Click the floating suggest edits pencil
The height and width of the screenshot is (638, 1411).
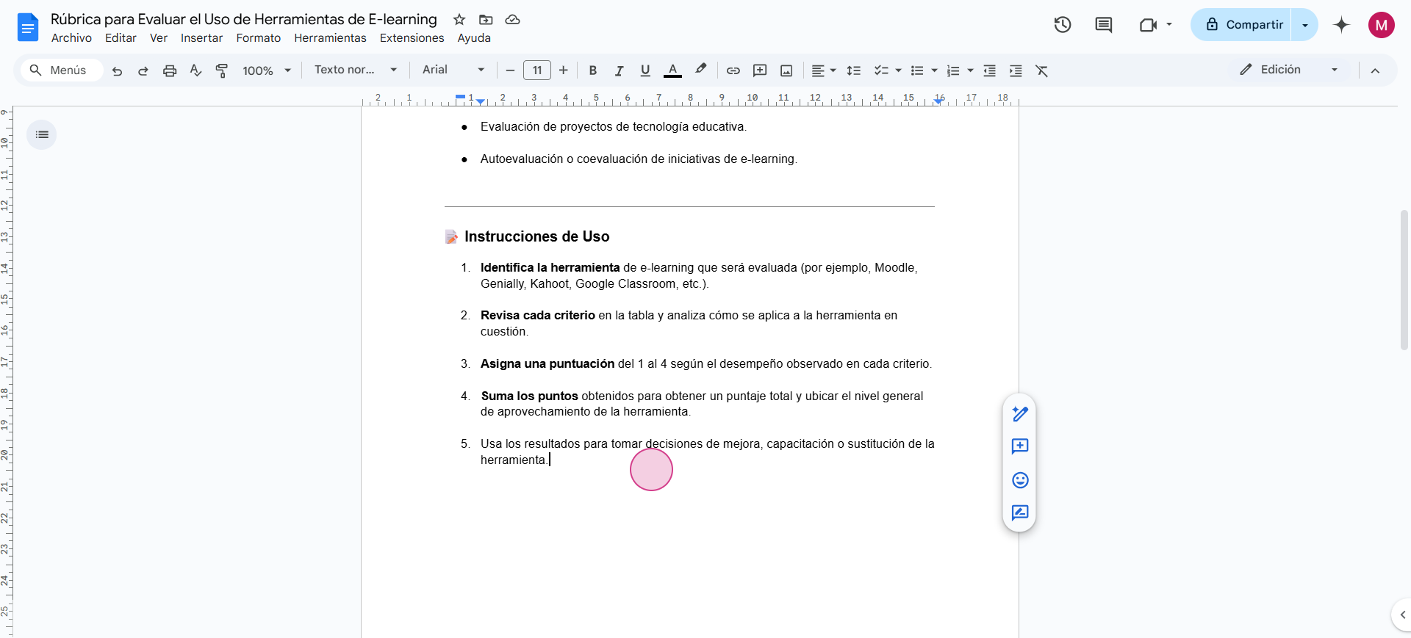pyautogui.click(x=1020, y=414)
